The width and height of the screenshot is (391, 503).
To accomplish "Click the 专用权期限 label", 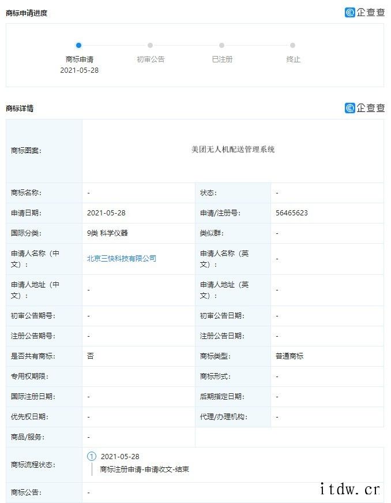I will [x=29, y=377].
